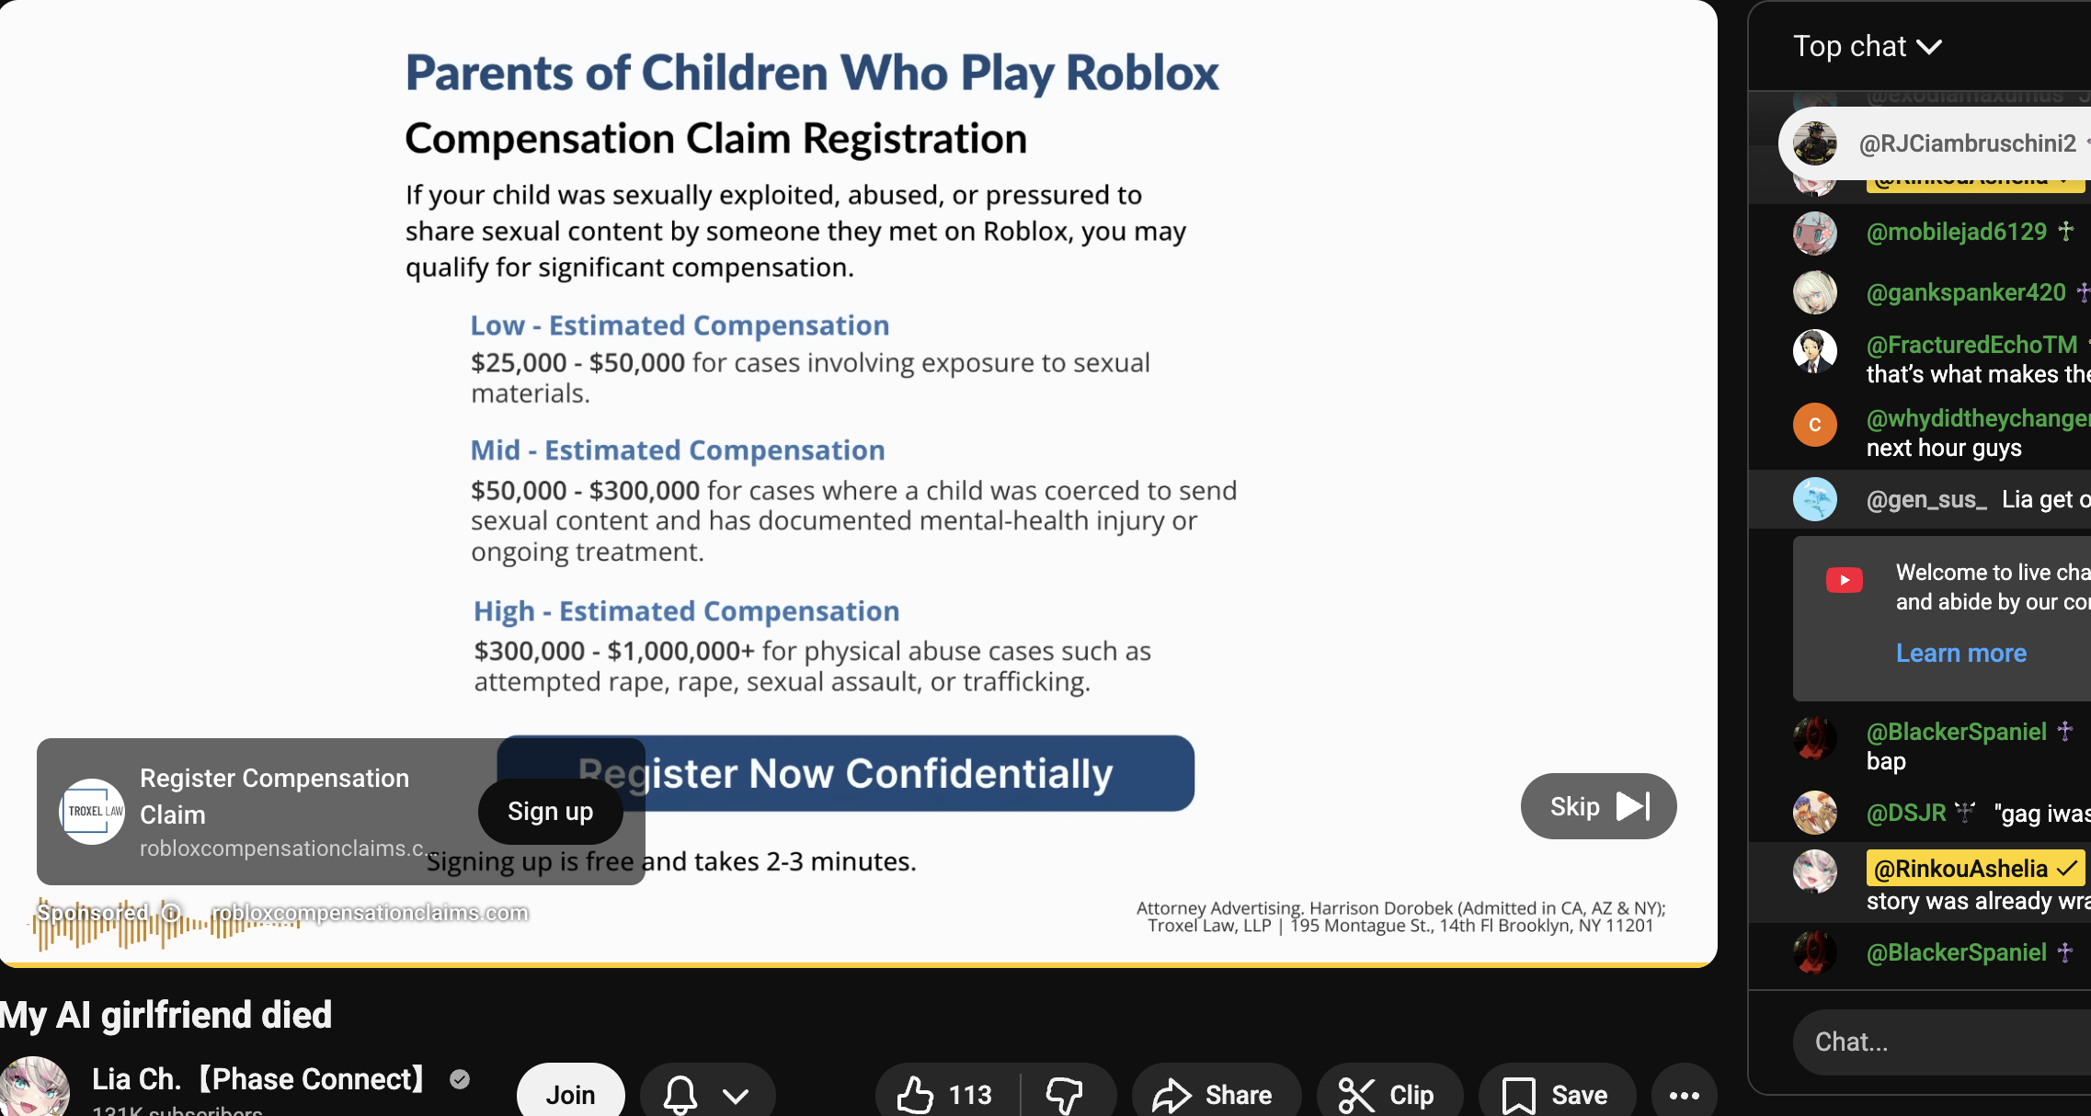The height and width of the screenshot is (1116, 2091).
Task: Click the thumbs up like icon
Action: 916,1094
